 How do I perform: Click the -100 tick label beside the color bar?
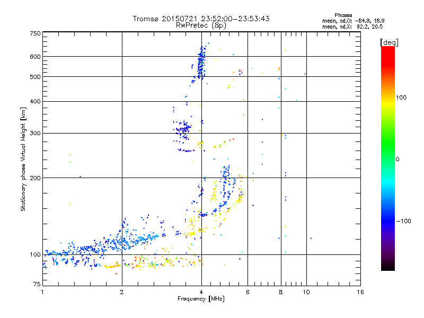(x=403, y=221)
